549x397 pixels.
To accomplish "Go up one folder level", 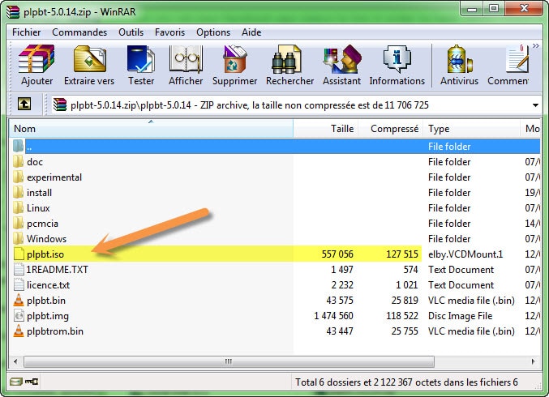I will click(x=24, y=104).
